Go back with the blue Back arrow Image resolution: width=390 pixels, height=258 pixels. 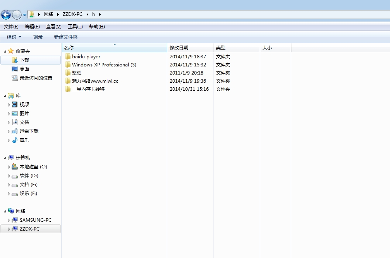(6, 15)
